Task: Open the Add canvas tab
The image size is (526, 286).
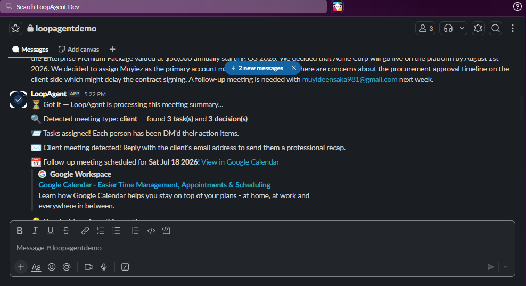Action: pos(79,50)
